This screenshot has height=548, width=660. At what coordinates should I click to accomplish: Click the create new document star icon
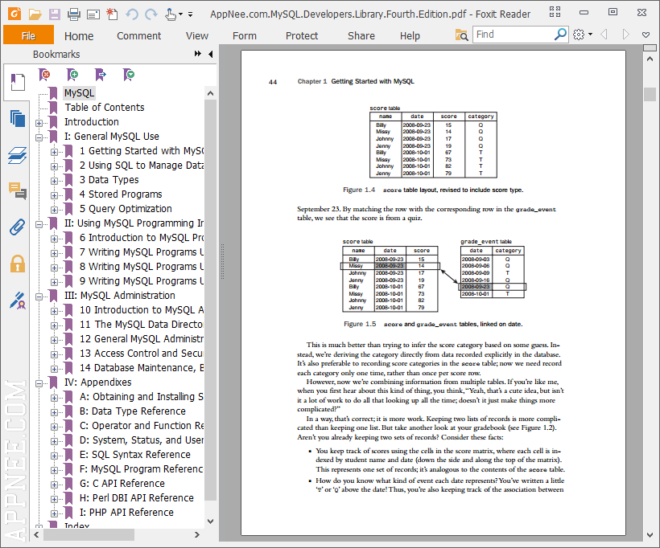tap(112, 14)
